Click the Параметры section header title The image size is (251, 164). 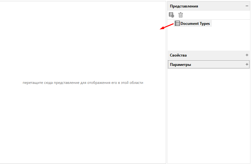[180, 65]
